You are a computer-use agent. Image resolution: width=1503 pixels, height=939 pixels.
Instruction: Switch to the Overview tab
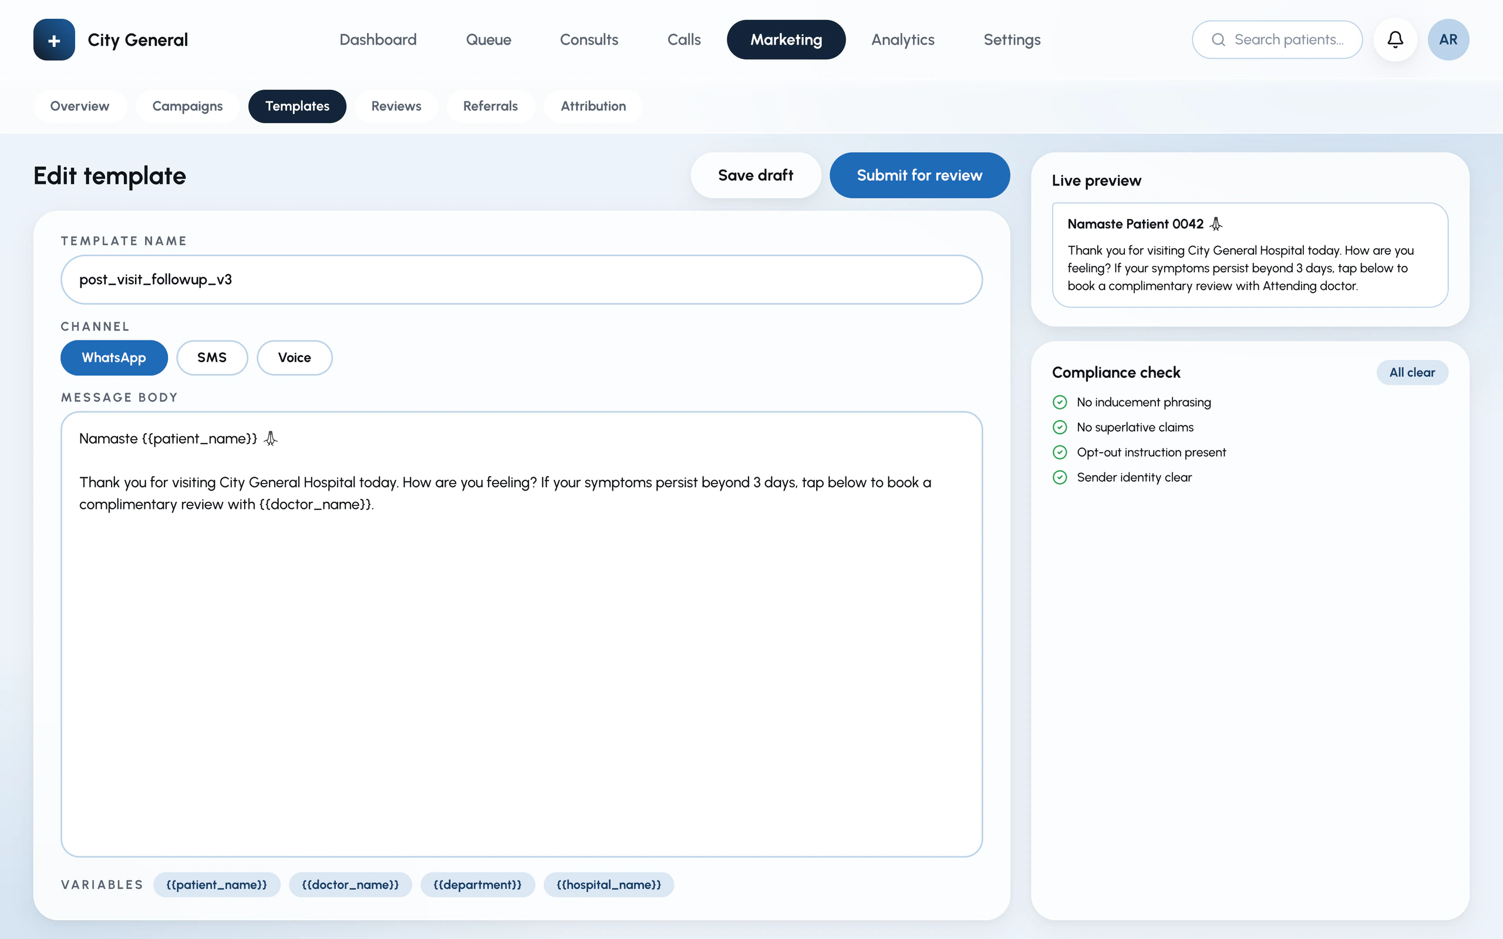[x=79, y=106]
